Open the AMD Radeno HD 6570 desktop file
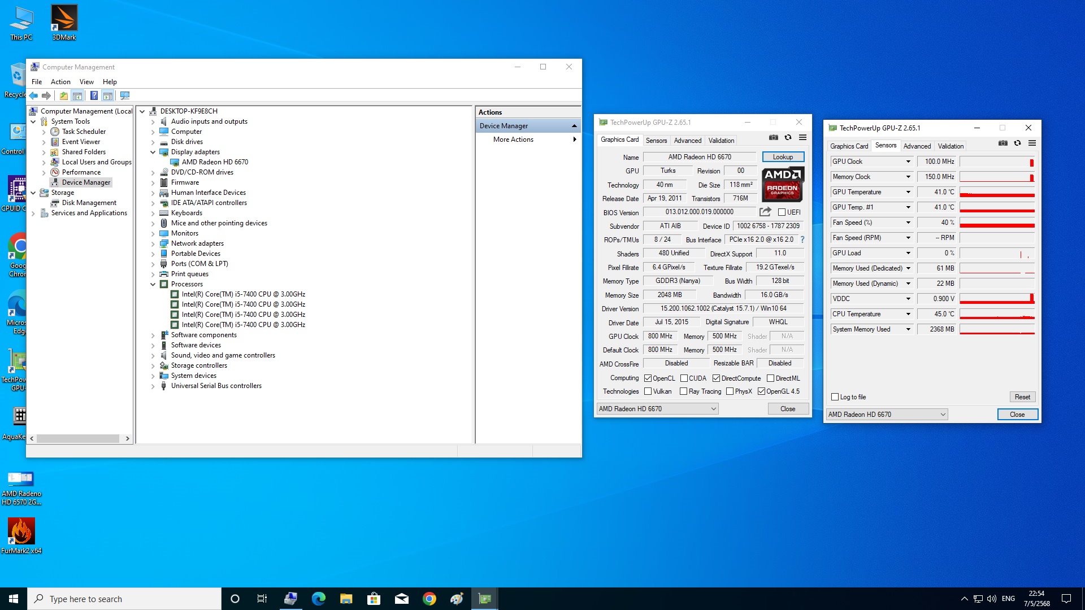Image resolution: width=1085 pixels, height=610 pixels. [x=21, y=487]
